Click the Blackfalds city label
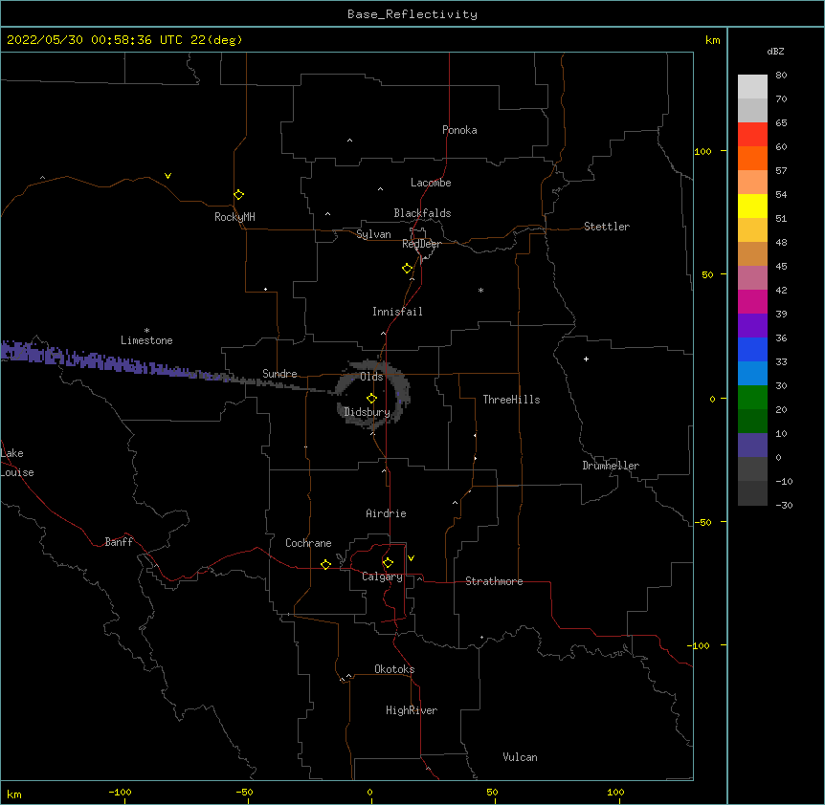The image size is (825, 805). point(422,213)
